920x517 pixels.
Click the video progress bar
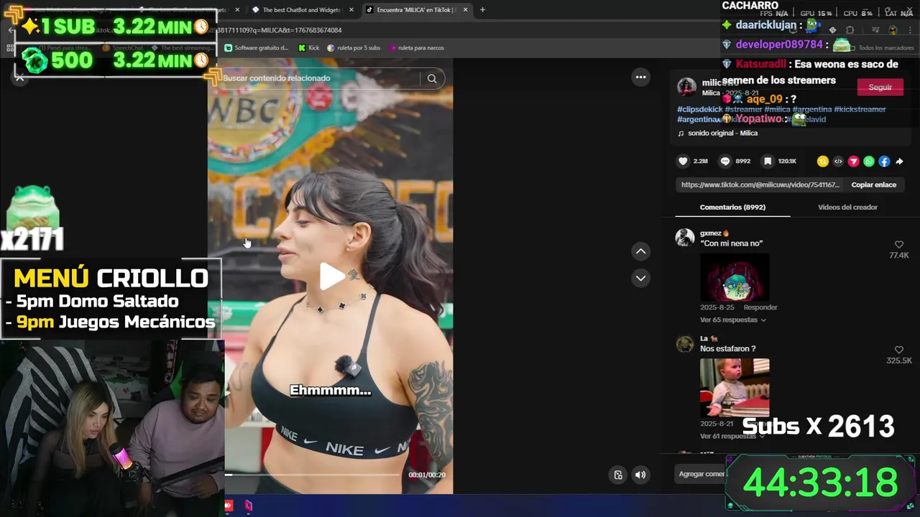(x=313, y=475)
